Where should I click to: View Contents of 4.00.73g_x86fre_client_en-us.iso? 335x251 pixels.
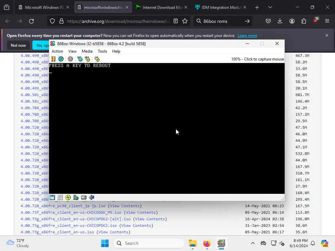113,232
